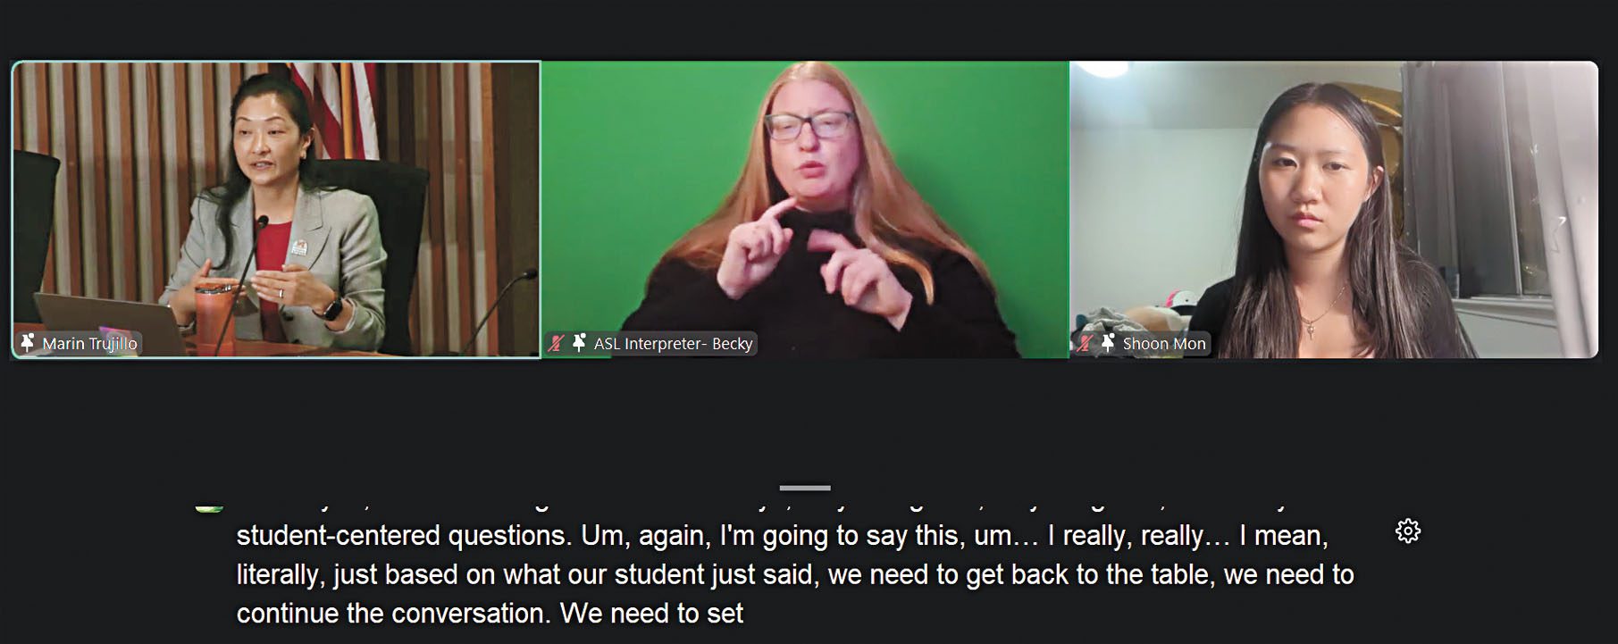Click caption line starting 'student-centered questions'
Image resolution: width=1618 pixels, height=644 pixels.
pyautogui.click(x=782, y=535)
